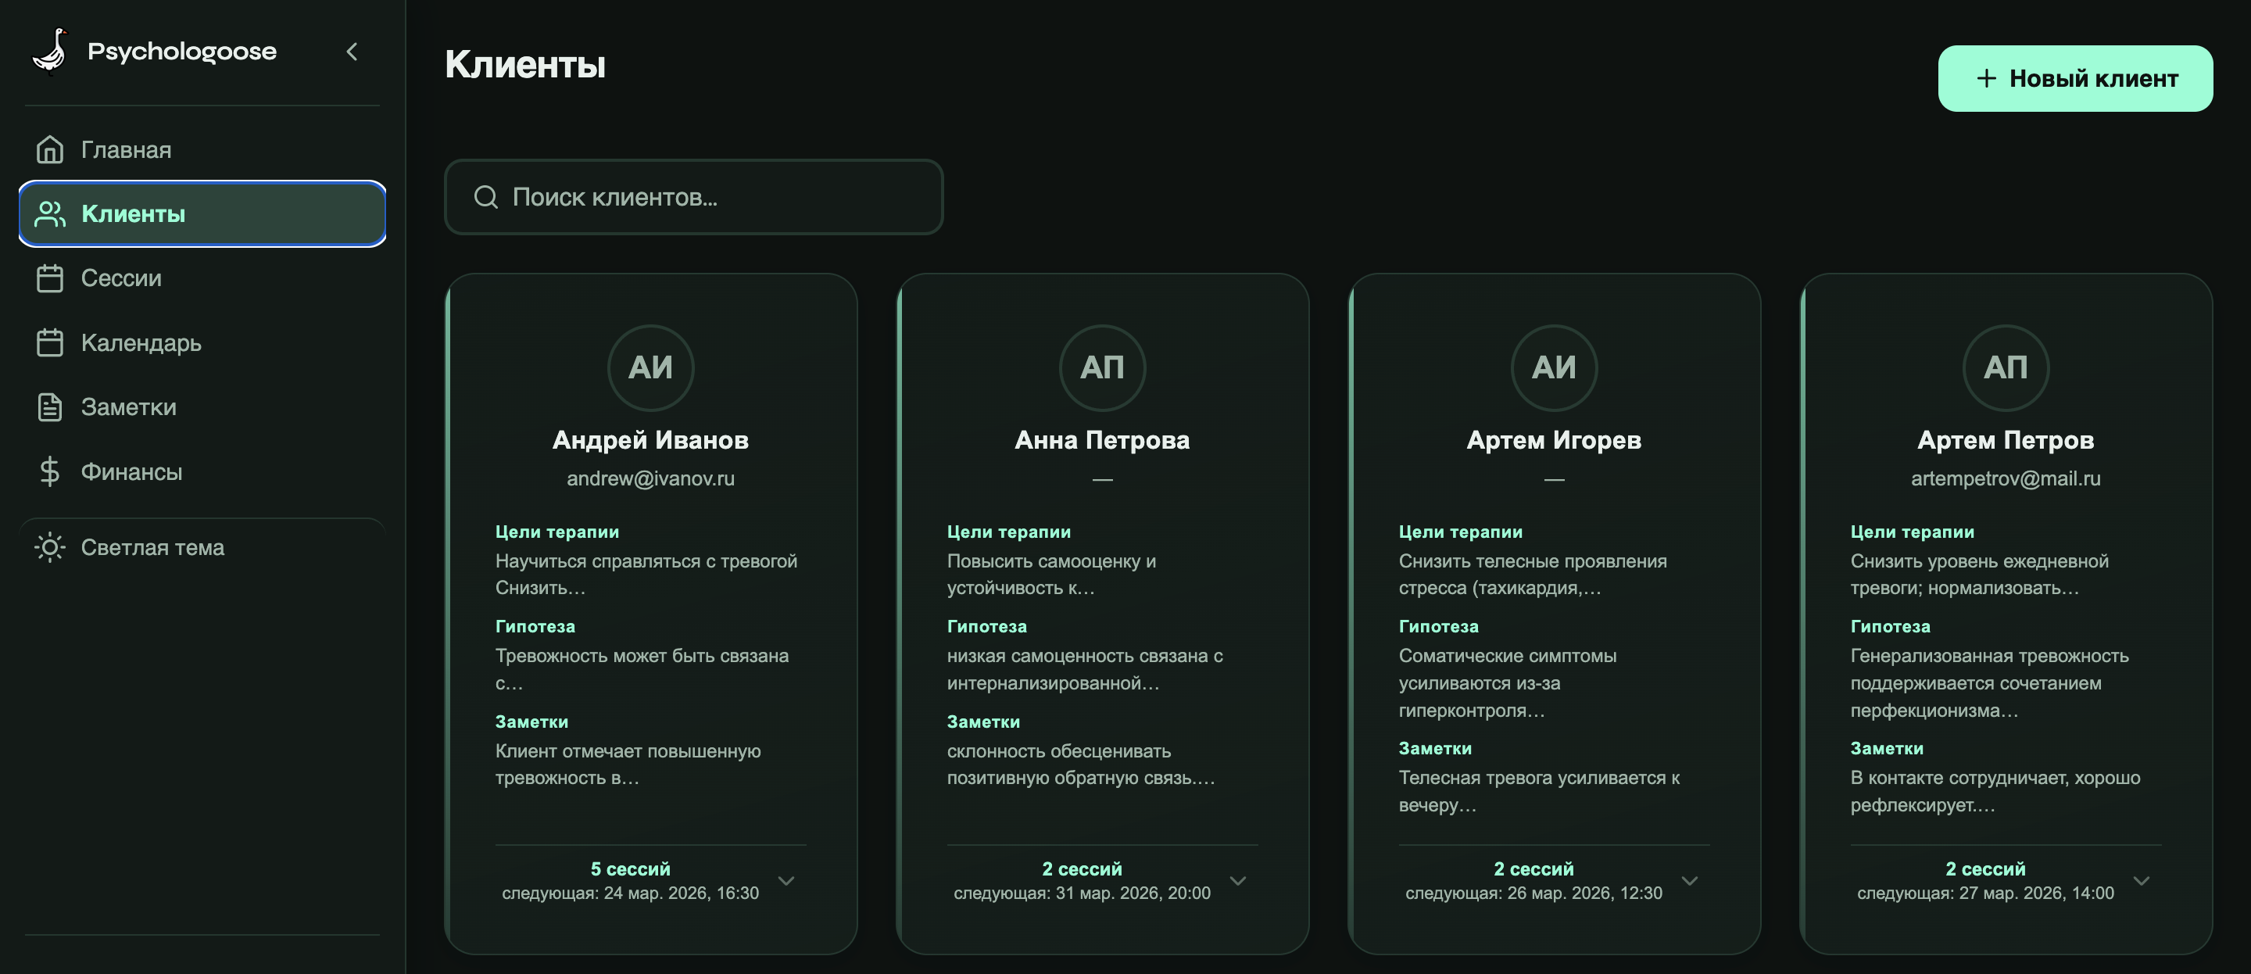Click the АИ avatar of Андрей Иванов
This screenshot has width=2251, height=974.
tap(650, 368)
